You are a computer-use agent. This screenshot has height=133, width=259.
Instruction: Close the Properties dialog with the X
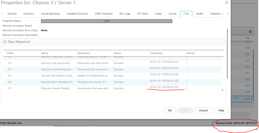pyautogui.click(x=226, y=3)
